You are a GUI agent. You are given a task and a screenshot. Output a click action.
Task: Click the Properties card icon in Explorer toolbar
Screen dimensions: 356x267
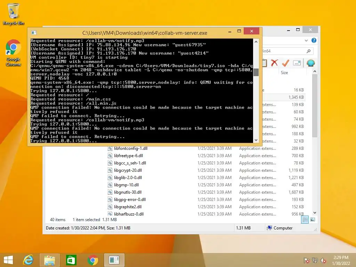(x=297, y=63)
